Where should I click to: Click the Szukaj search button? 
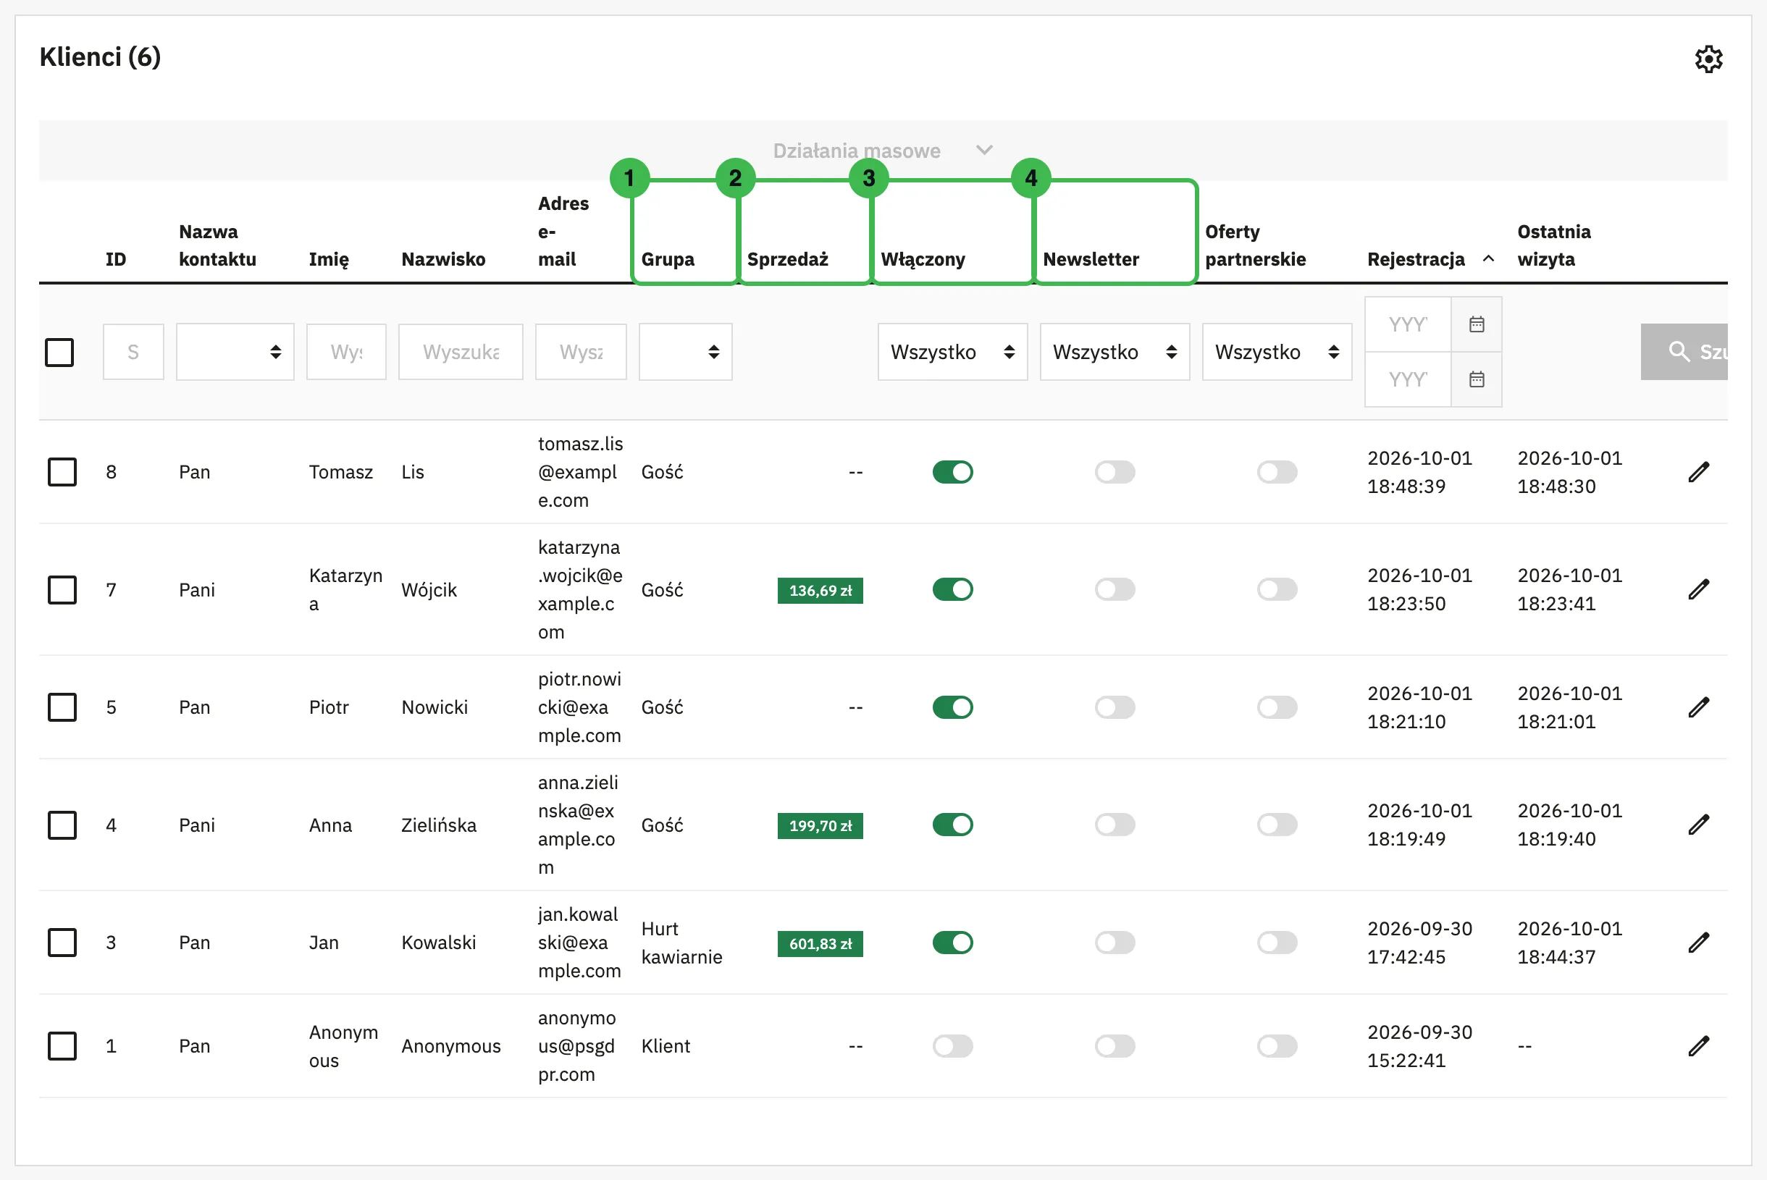(1684, 351)
